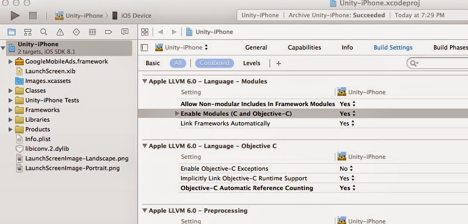Go forward in editor history
468x224 pixels.
(174, 32)
